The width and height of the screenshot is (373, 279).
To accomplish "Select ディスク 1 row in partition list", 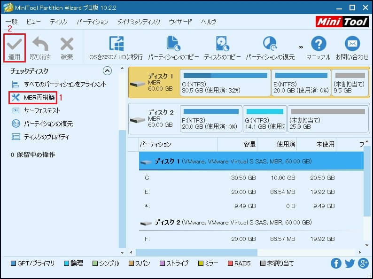I will pos(251,161).
